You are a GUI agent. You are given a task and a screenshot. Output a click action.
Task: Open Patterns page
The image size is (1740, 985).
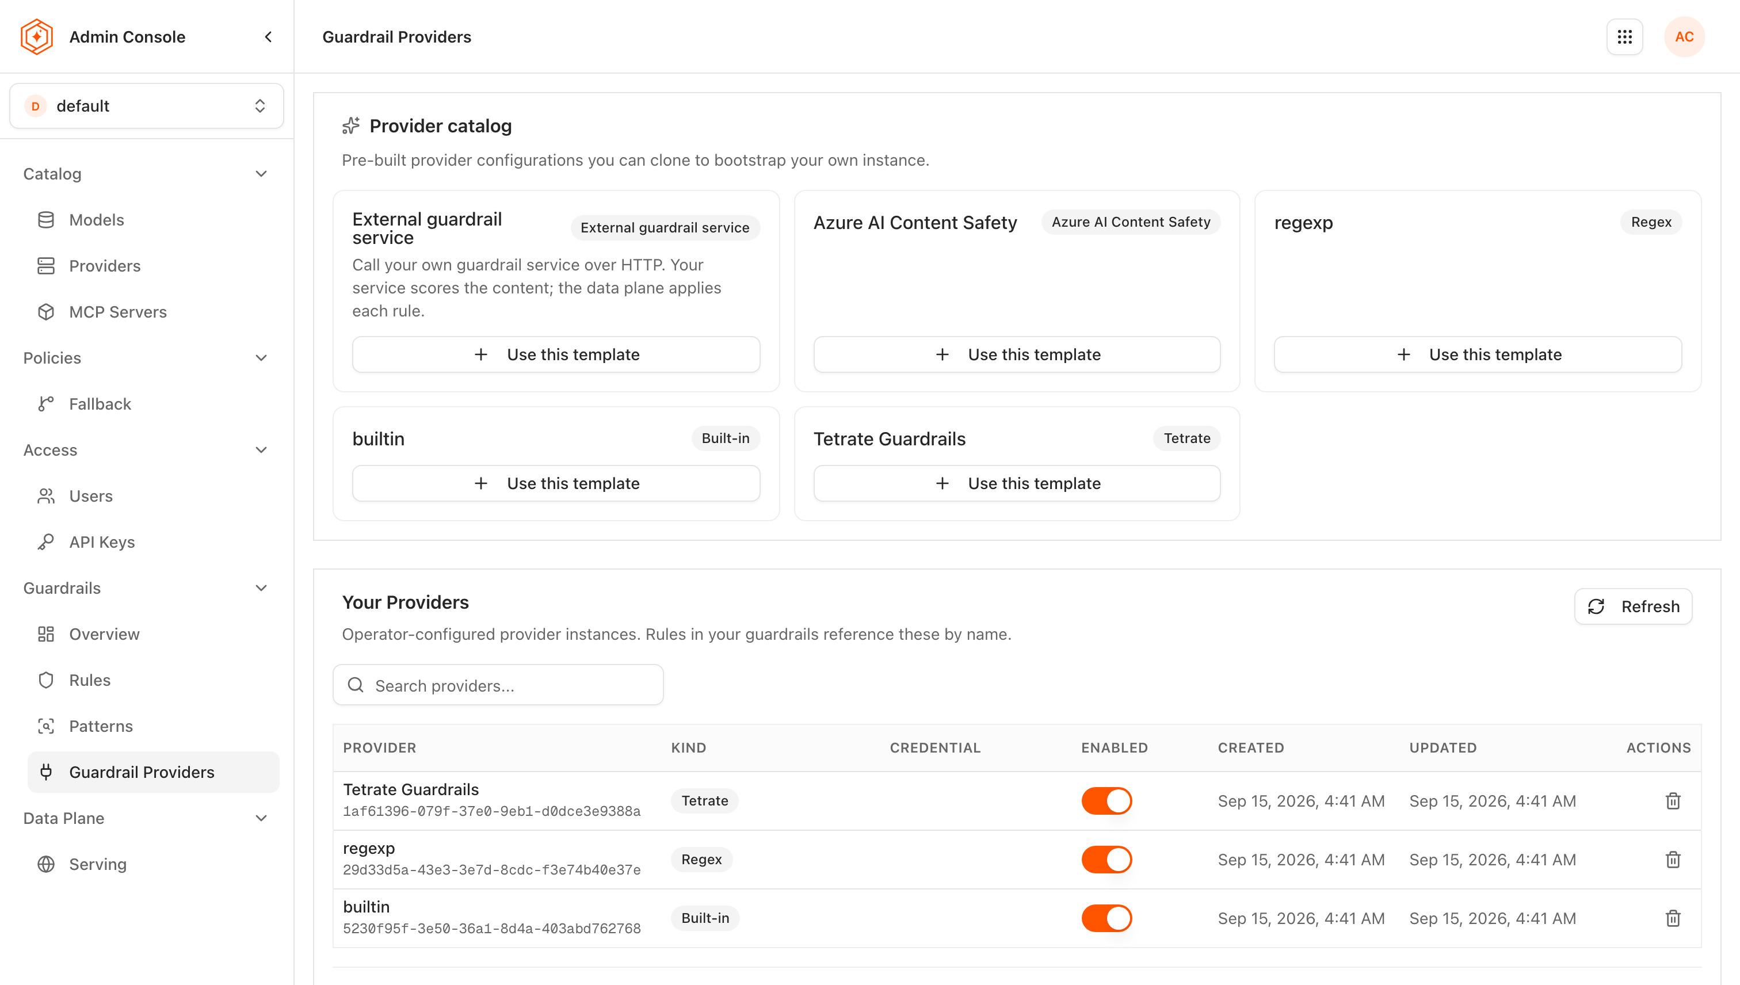tap(153, 726)
